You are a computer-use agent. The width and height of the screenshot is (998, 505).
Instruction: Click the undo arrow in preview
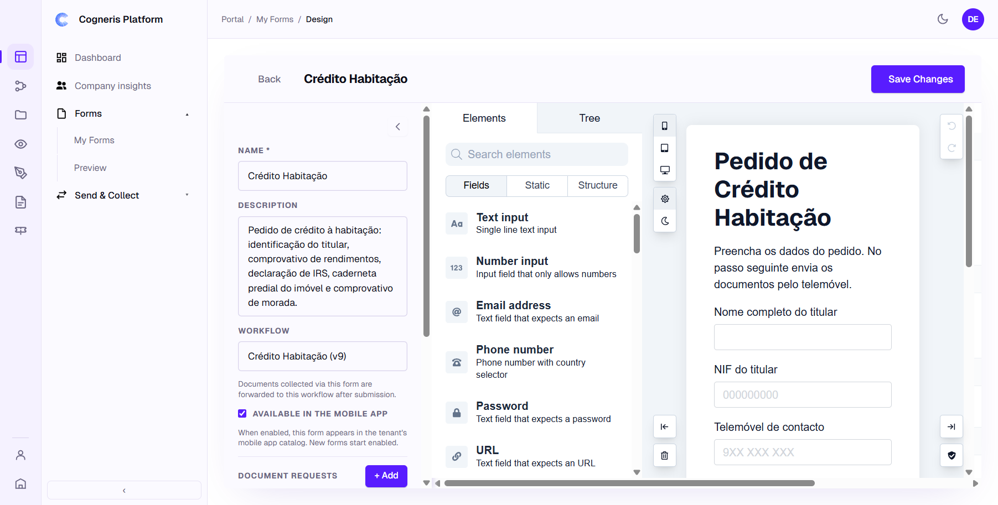pos(952,126)
